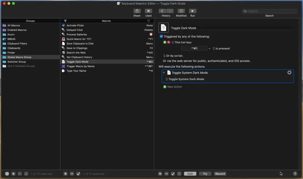
Task: Add an action with bottom plus button
Action: pyautogui.click(x=160, y=174)
